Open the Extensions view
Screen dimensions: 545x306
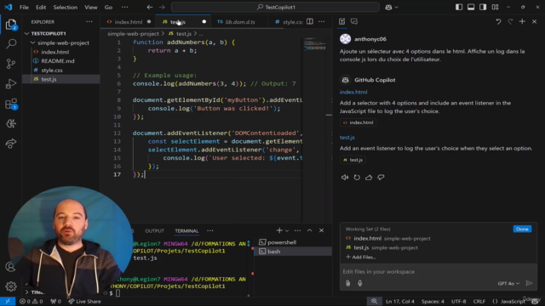point(11,104)
